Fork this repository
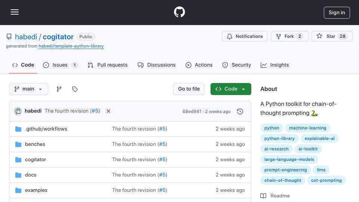 tap(289, 36)
